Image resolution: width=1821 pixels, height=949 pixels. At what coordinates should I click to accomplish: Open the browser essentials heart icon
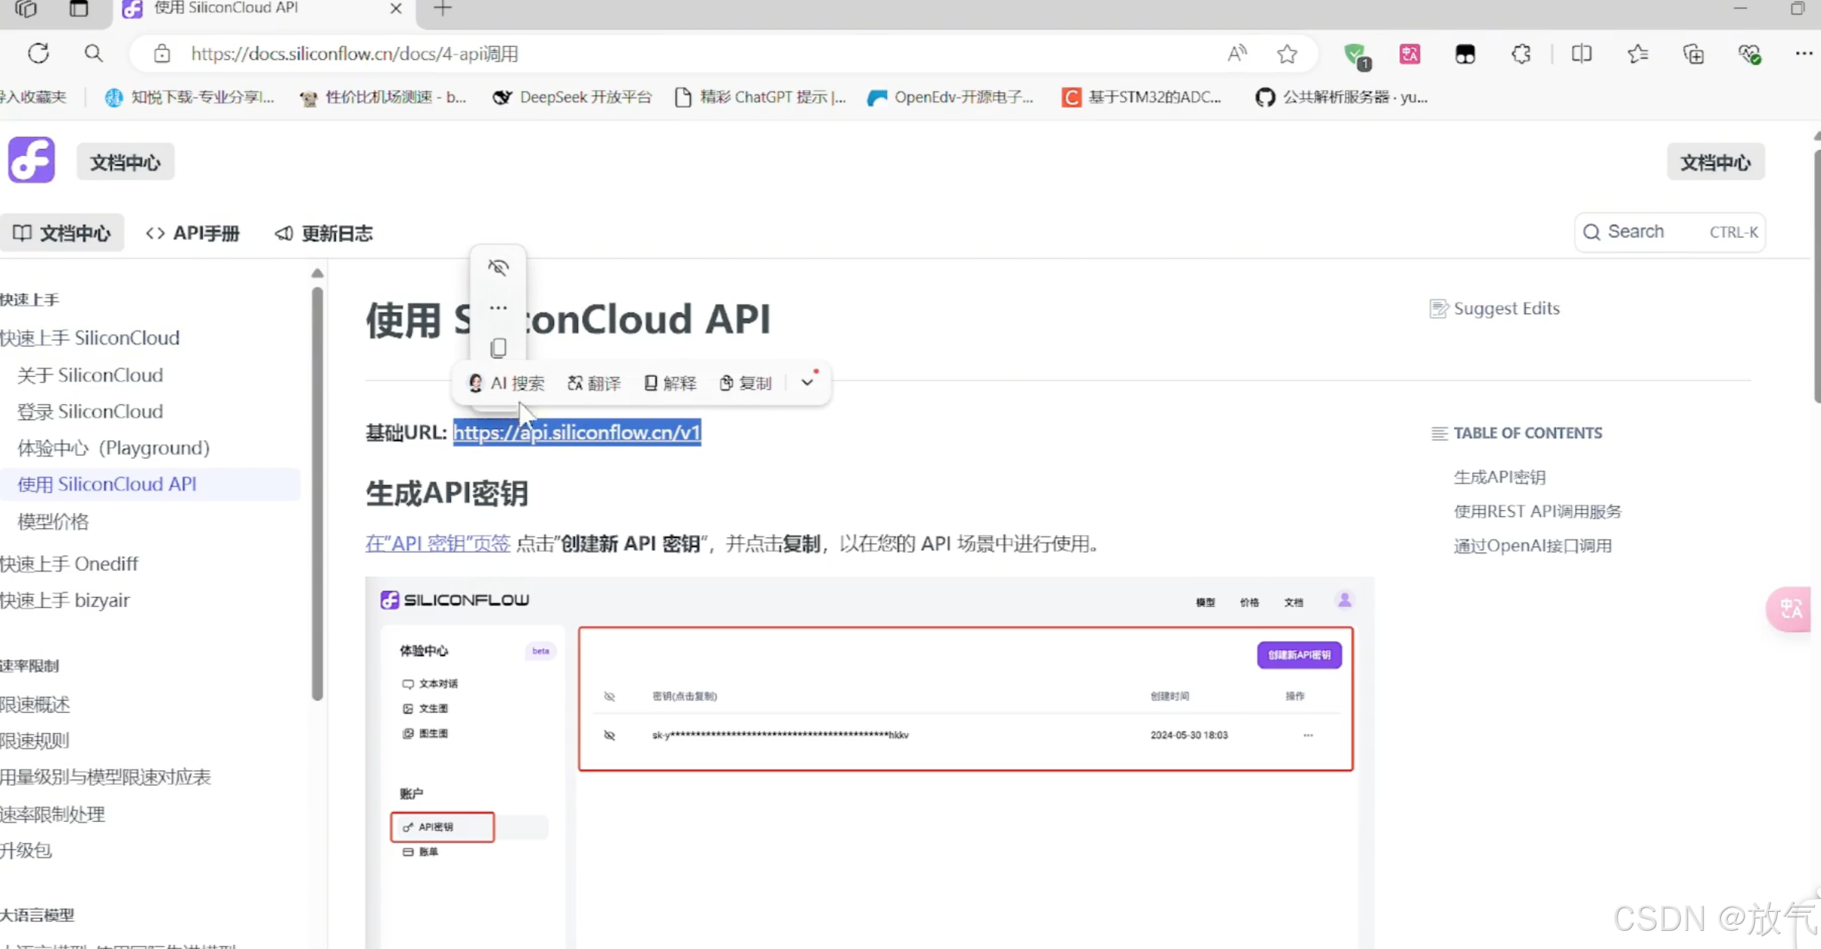point(1749,54)
